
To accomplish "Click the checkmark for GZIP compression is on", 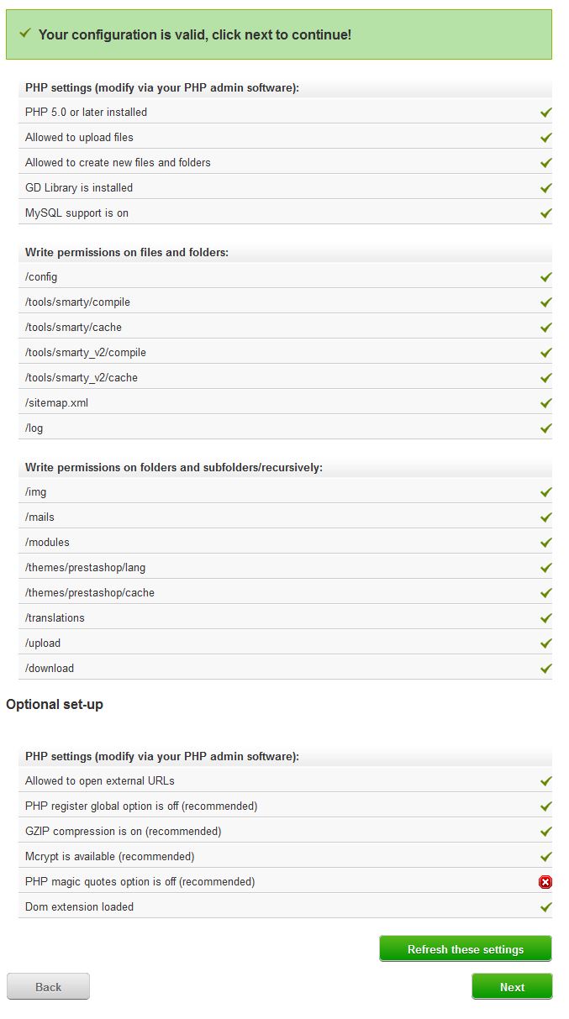I will click(x=546, y=831).
